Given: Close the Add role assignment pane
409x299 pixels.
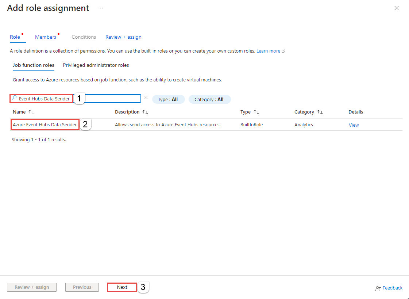Looking at the screenshot, I should pyautogui.click(x=397, y=8).
